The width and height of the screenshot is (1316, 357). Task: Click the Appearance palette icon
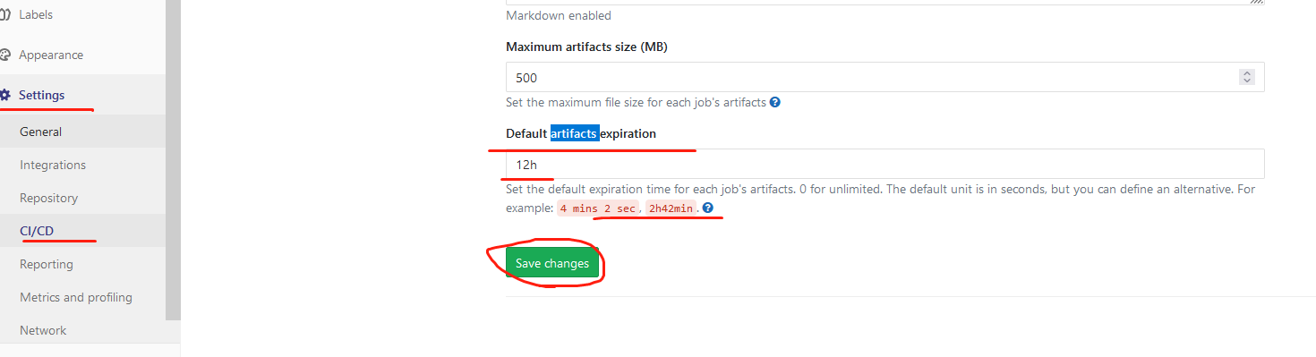4,55
